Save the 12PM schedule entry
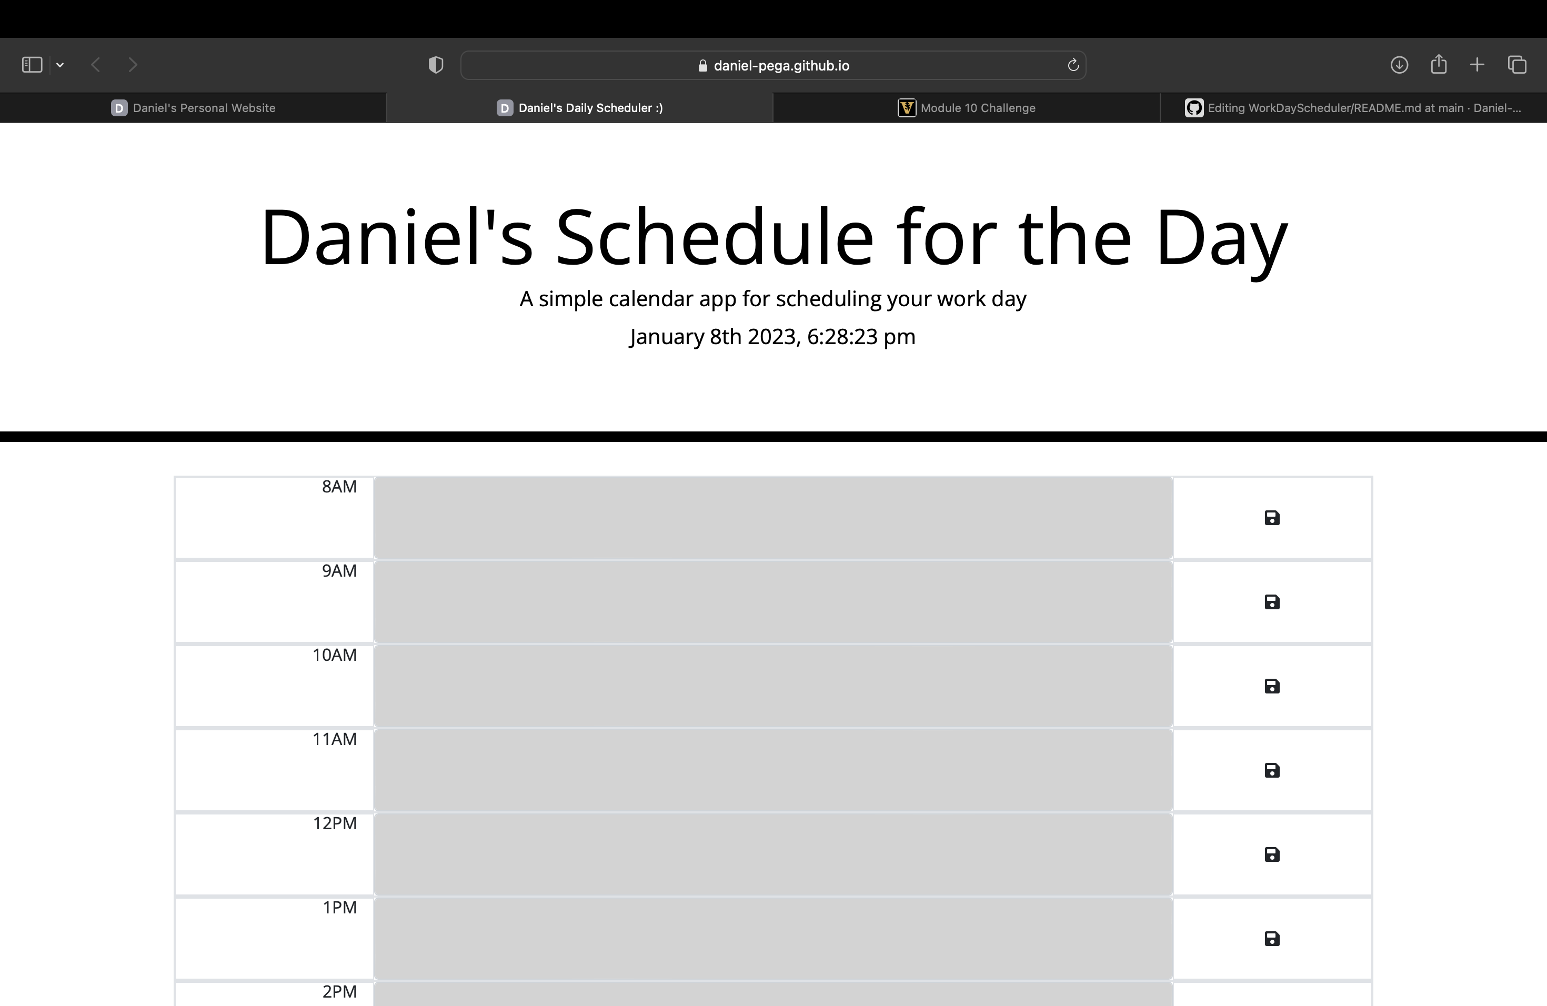 point(1272,854)
